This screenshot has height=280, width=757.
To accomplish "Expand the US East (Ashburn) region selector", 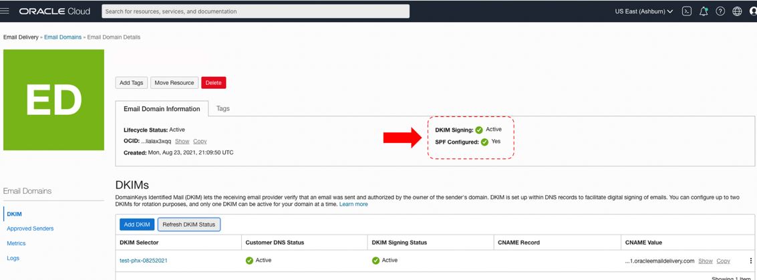I will click(x=643, y=11).
